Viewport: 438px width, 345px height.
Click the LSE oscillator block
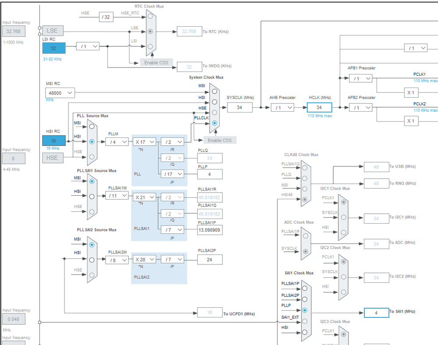(53, 31)
